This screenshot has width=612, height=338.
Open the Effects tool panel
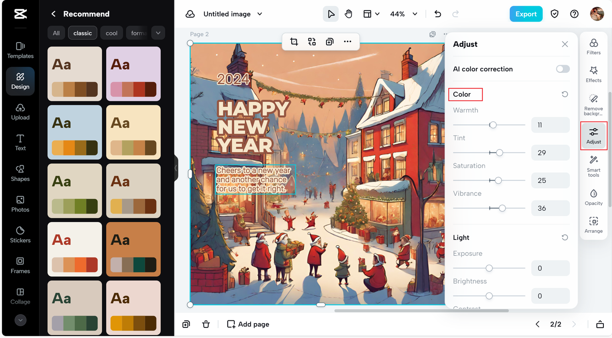pos(593,74)
